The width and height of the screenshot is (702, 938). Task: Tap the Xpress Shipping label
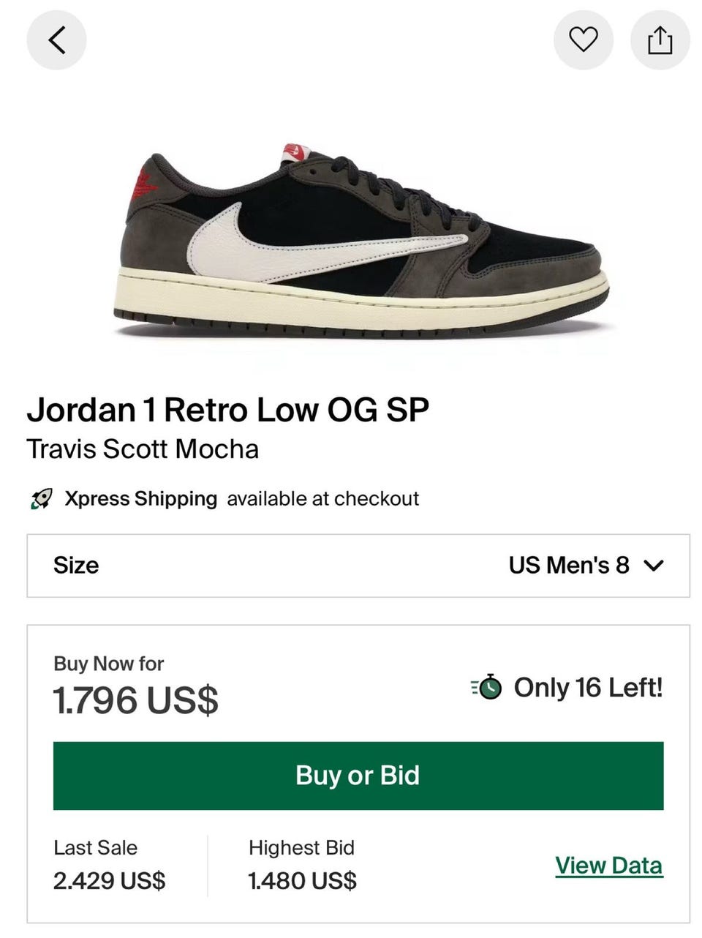click(140, 499)
